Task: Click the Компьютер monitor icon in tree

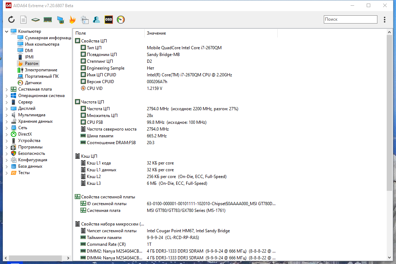Action: pyautogui.click(x=14, y=31)
